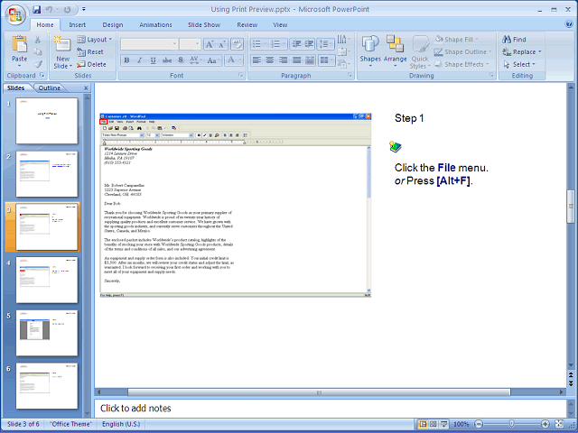The image size is (578, 433).
Task: Center the paragraph text
Action: click(x=270, y=60)
